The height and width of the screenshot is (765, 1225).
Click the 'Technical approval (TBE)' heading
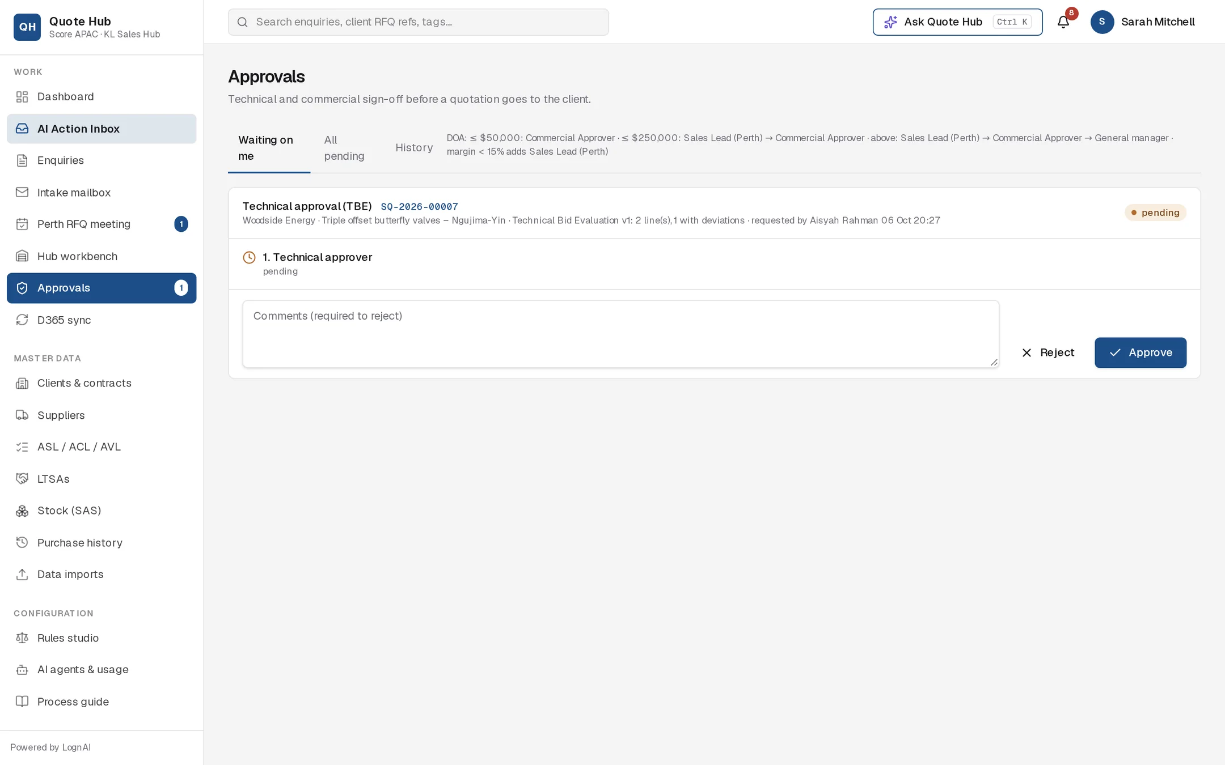click(x=307, y=206)
